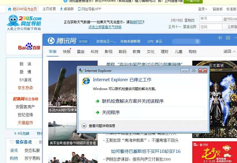237x163 pixels.
Task: Open the 美军宙斯盾舰 news thumbnail
Action: (73, 131)
